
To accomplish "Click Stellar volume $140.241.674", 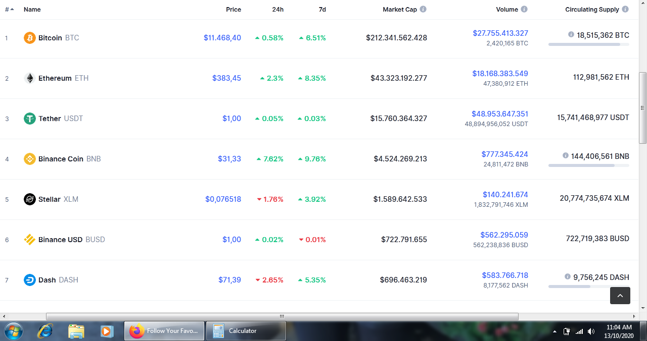I will (x=505, y=195).
